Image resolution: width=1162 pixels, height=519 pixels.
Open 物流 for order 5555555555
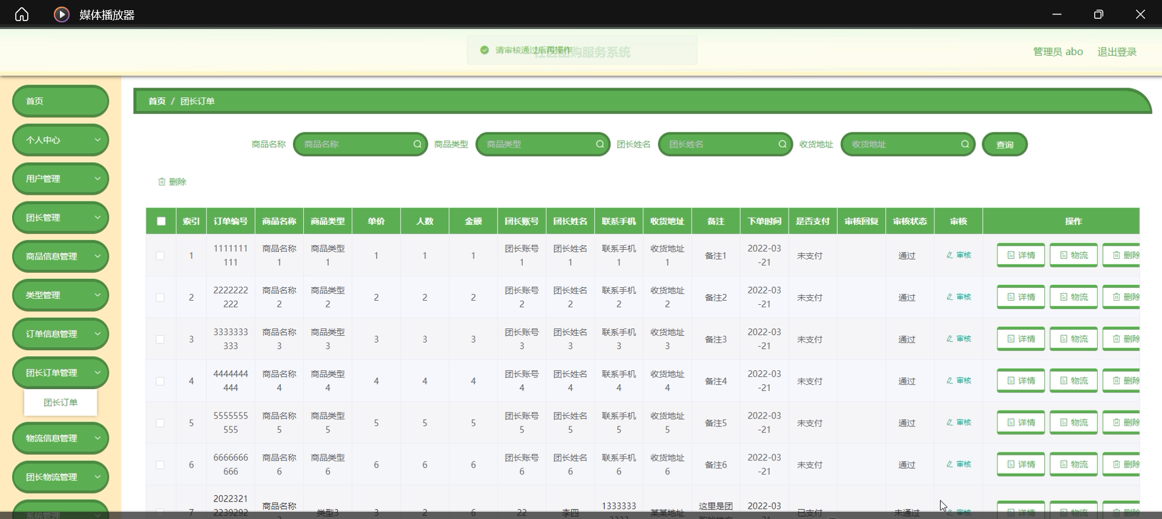1074,422
